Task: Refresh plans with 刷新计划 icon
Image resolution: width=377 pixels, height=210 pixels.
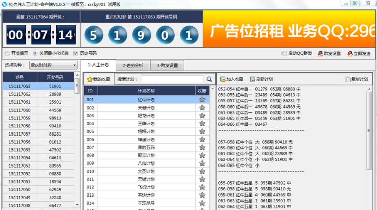Action: (253, 79)
